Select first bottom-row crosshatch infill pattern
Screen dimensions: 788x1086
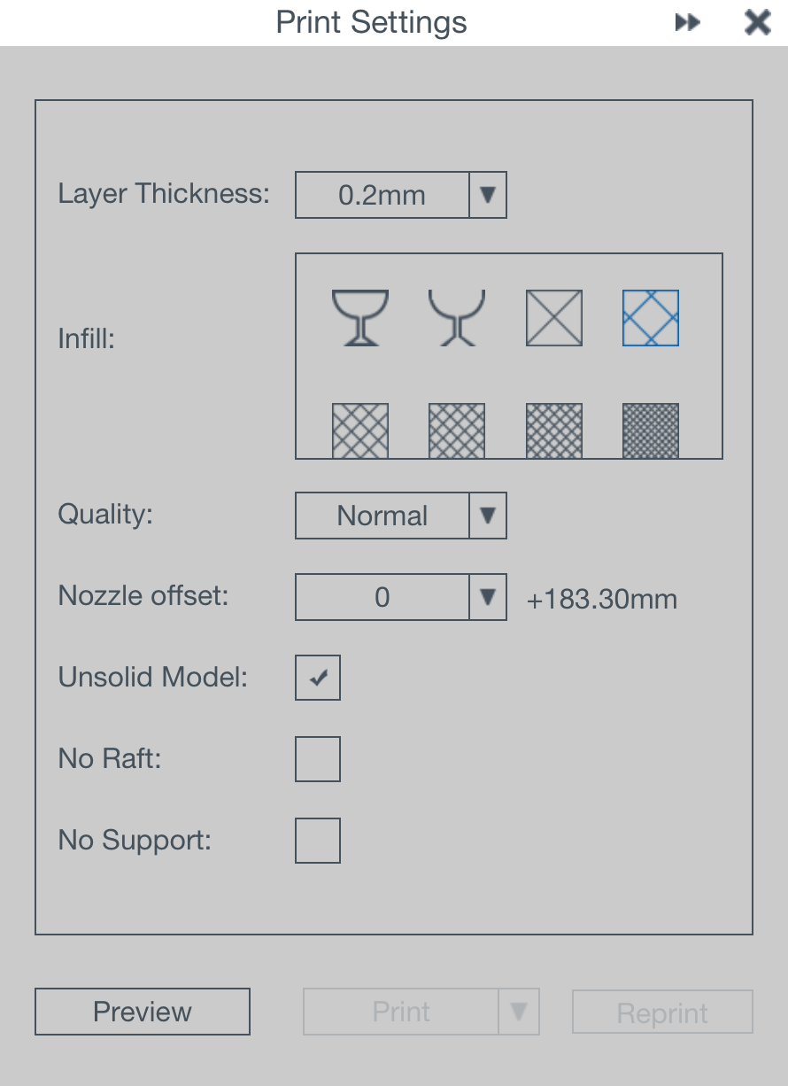coord(359,431)
